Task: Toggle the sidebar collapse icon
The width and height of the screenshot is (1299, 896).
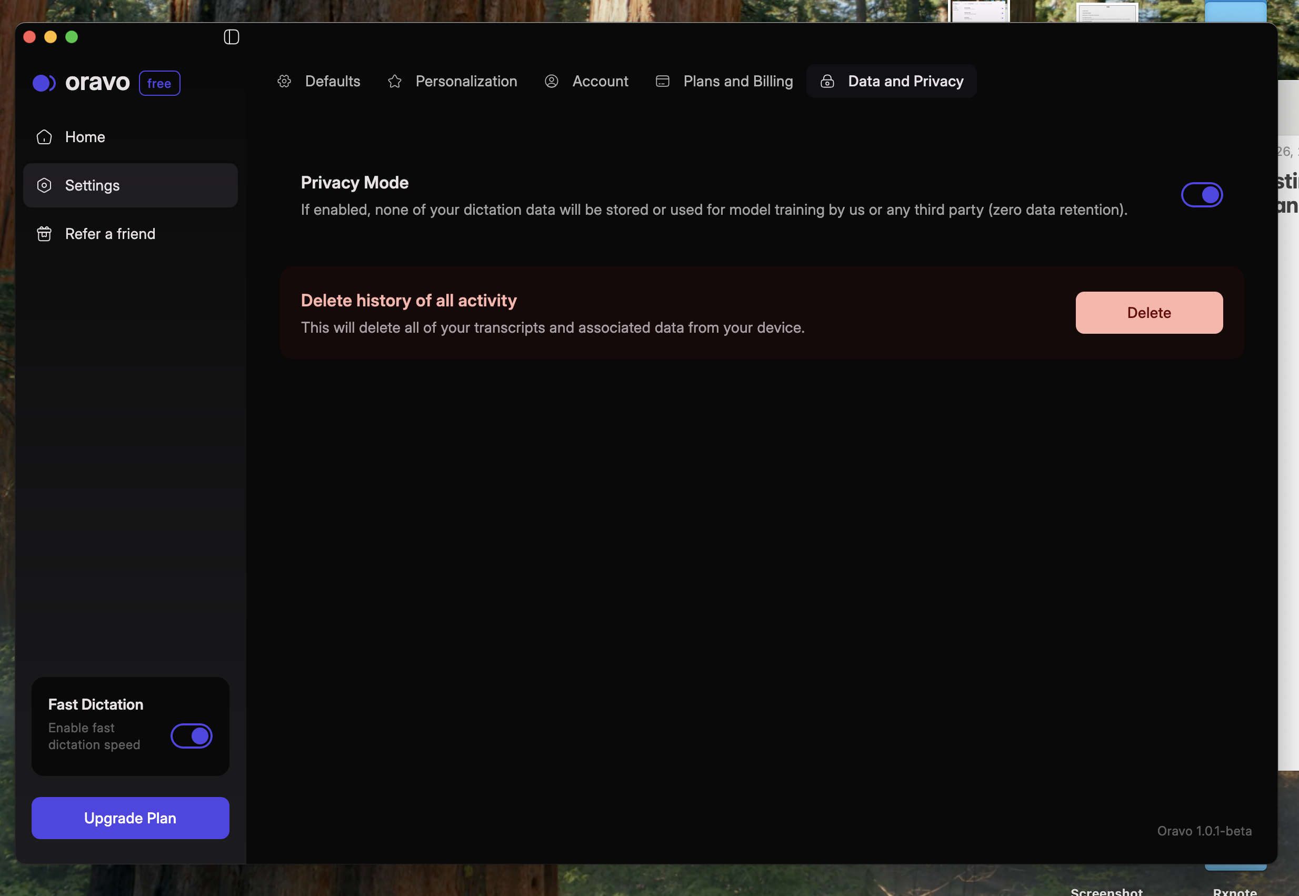Action: (231, 37)
